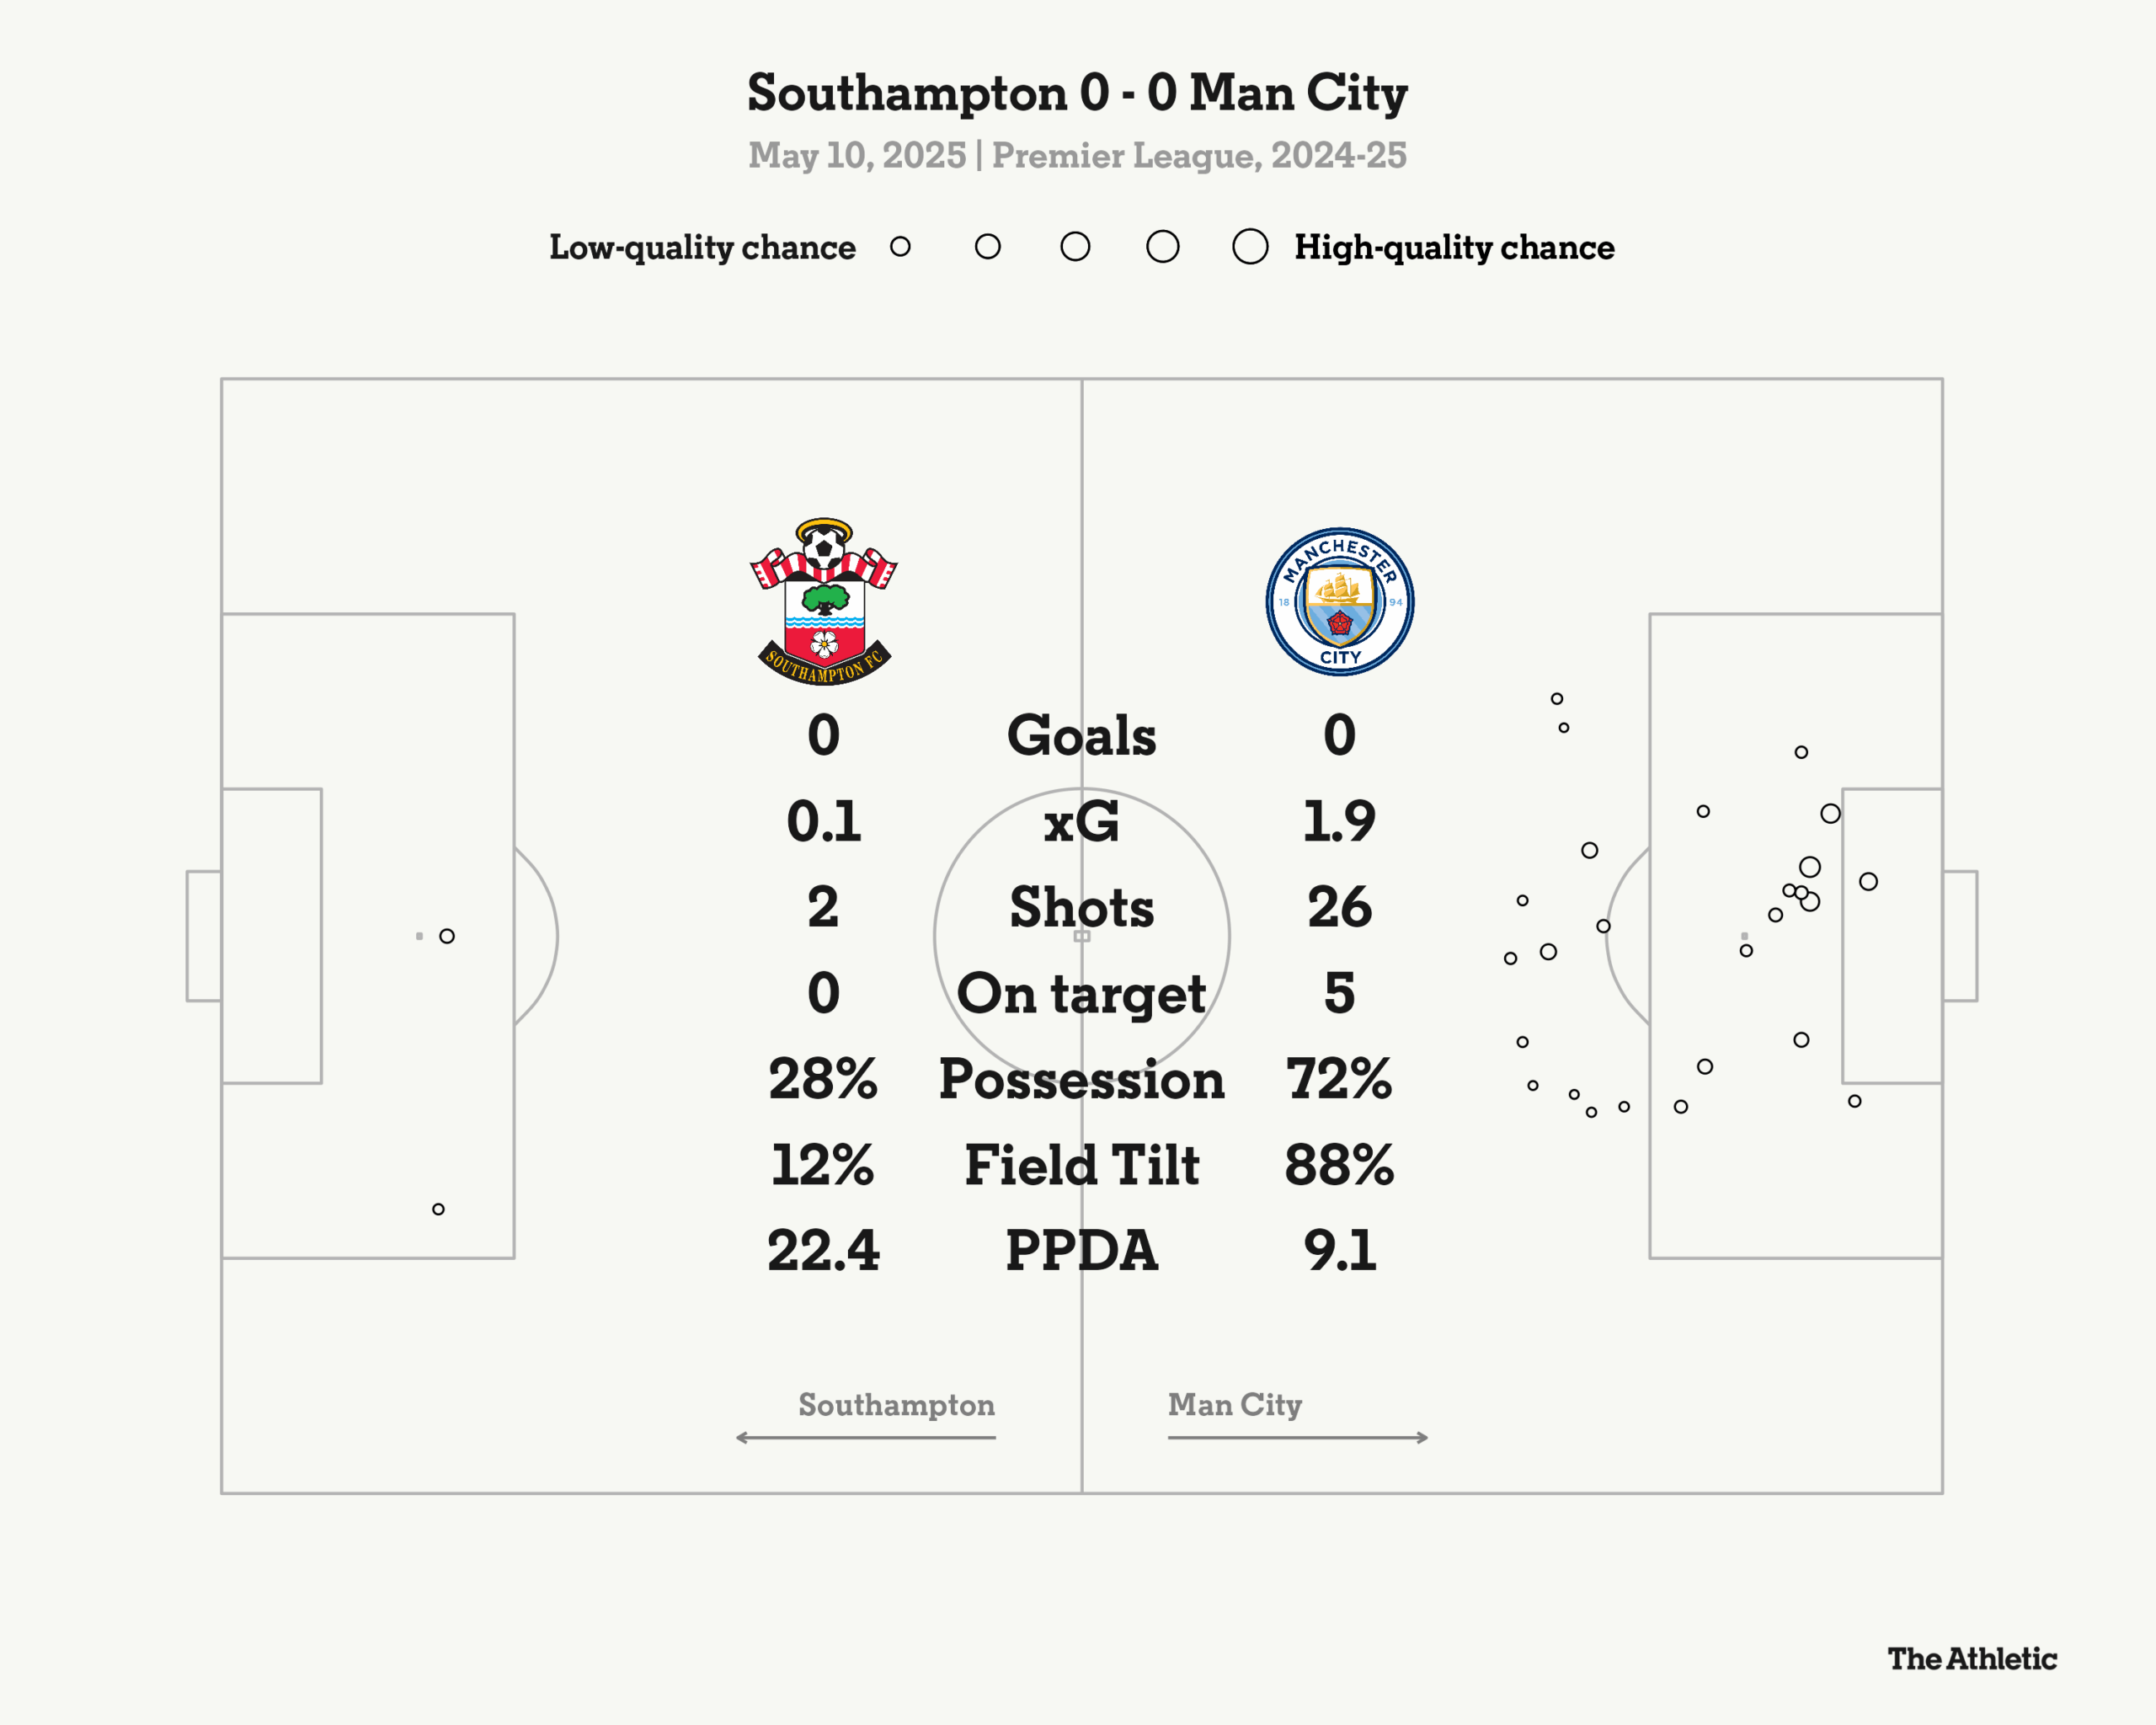The image size is (2156, 1725).
Task: Click the match title Southampton 0 - 0 Man City
Action: click(x=1078, y=93)
